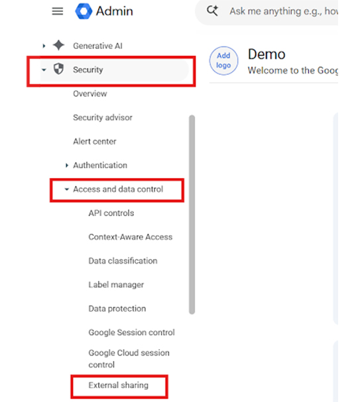The image size is (364, 402).
Task: Expand the Generative AI arrow
Action: [x=44, y=46]
